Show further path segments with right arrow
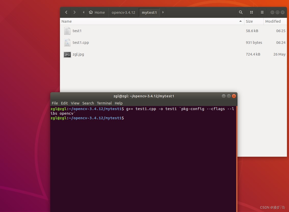Viewport: 289px width, 212px height. 163,12
